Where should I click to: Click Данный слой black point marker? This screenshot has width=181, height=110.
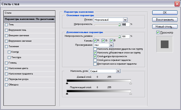pyautogui.click(x=67, y=83)
